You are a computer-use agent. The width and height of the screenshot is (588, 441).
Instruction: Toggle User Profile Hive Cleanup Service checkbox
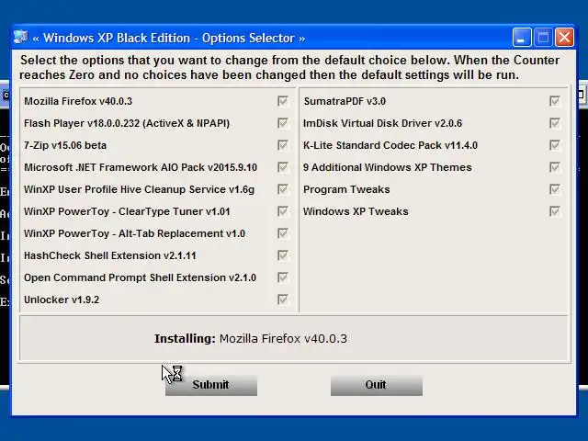coord(283,189)
